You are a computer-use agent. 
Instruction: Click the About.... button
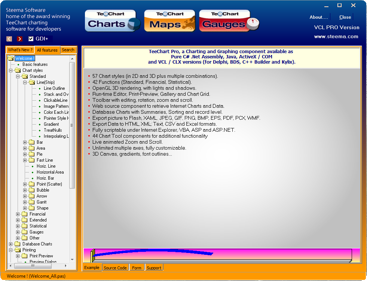click(319, 17)
